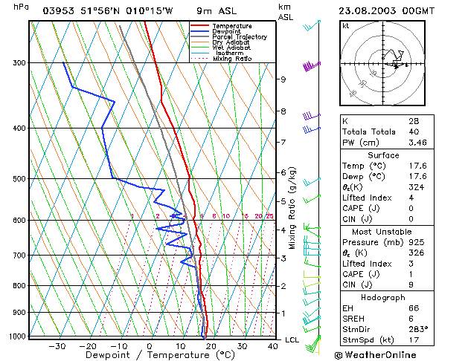Click the -30 temperature axis tick label

point(57,346)
